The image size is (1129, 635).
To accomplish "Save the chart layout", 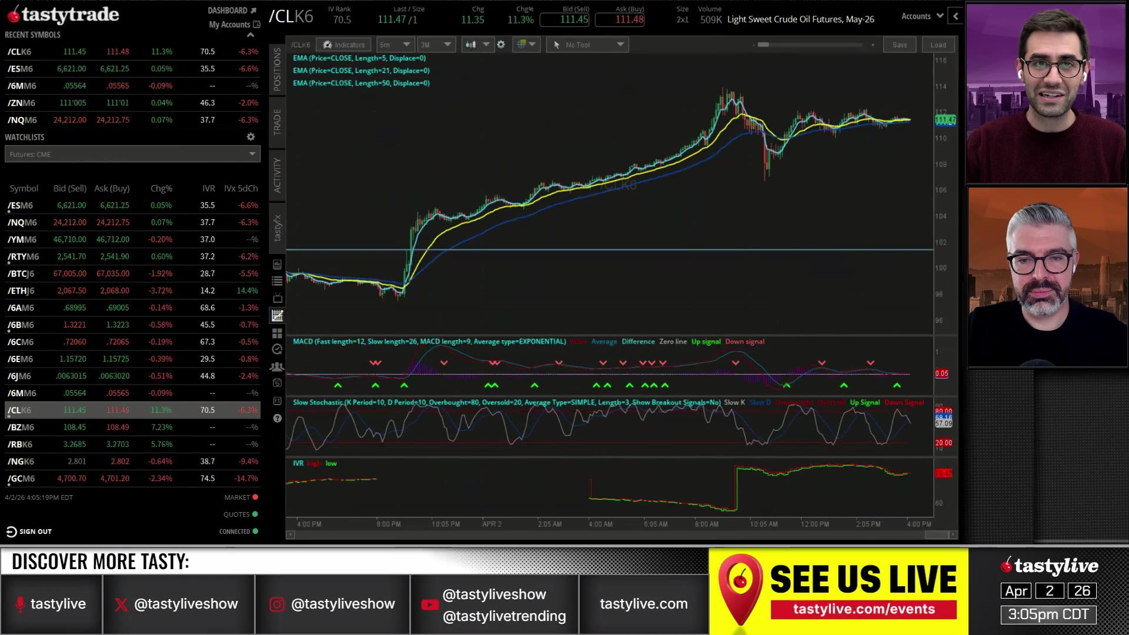I will pyautogui.click(x=900, y=45).
